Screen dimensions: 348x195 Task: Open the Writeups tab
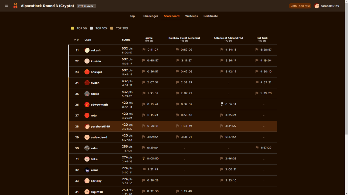click(x=191, y=16)
